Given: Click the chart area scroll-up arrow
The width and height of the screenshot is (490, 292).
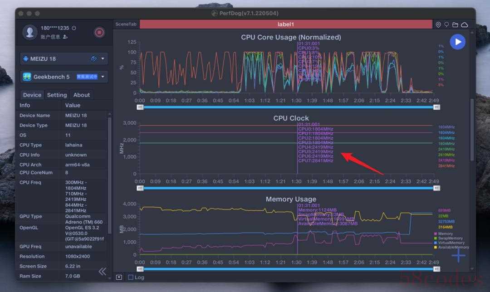Looking at the screenshot, I should click(x=472, y=32).
